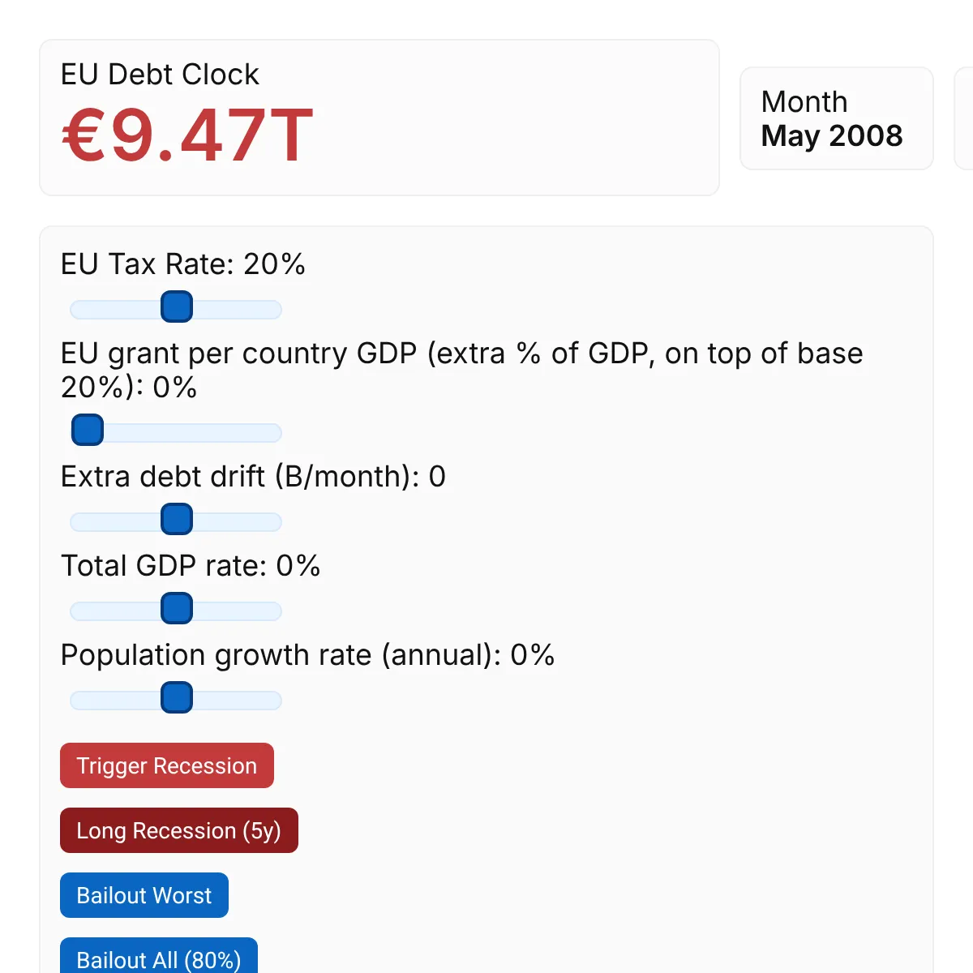This screenshot has width=973, height=973.
Task: Click the Bailout Worst button
Action: click(x=144, y=896)
